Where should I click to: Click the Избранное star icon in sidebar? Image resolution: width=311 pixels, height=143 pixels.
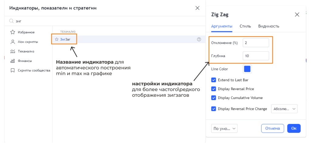(x=12, y=32)
